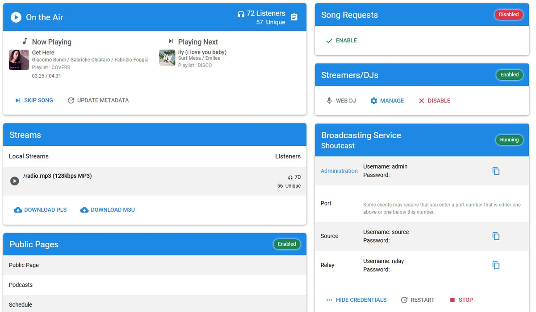Download the M3U playlist file
536x312 pixels.
click(x=107, y=209)
